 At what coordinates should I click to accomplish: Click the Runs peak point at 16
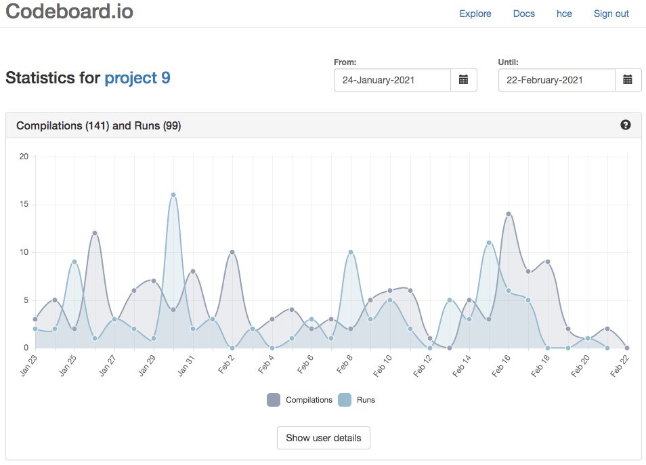click(x=173, y=195)
